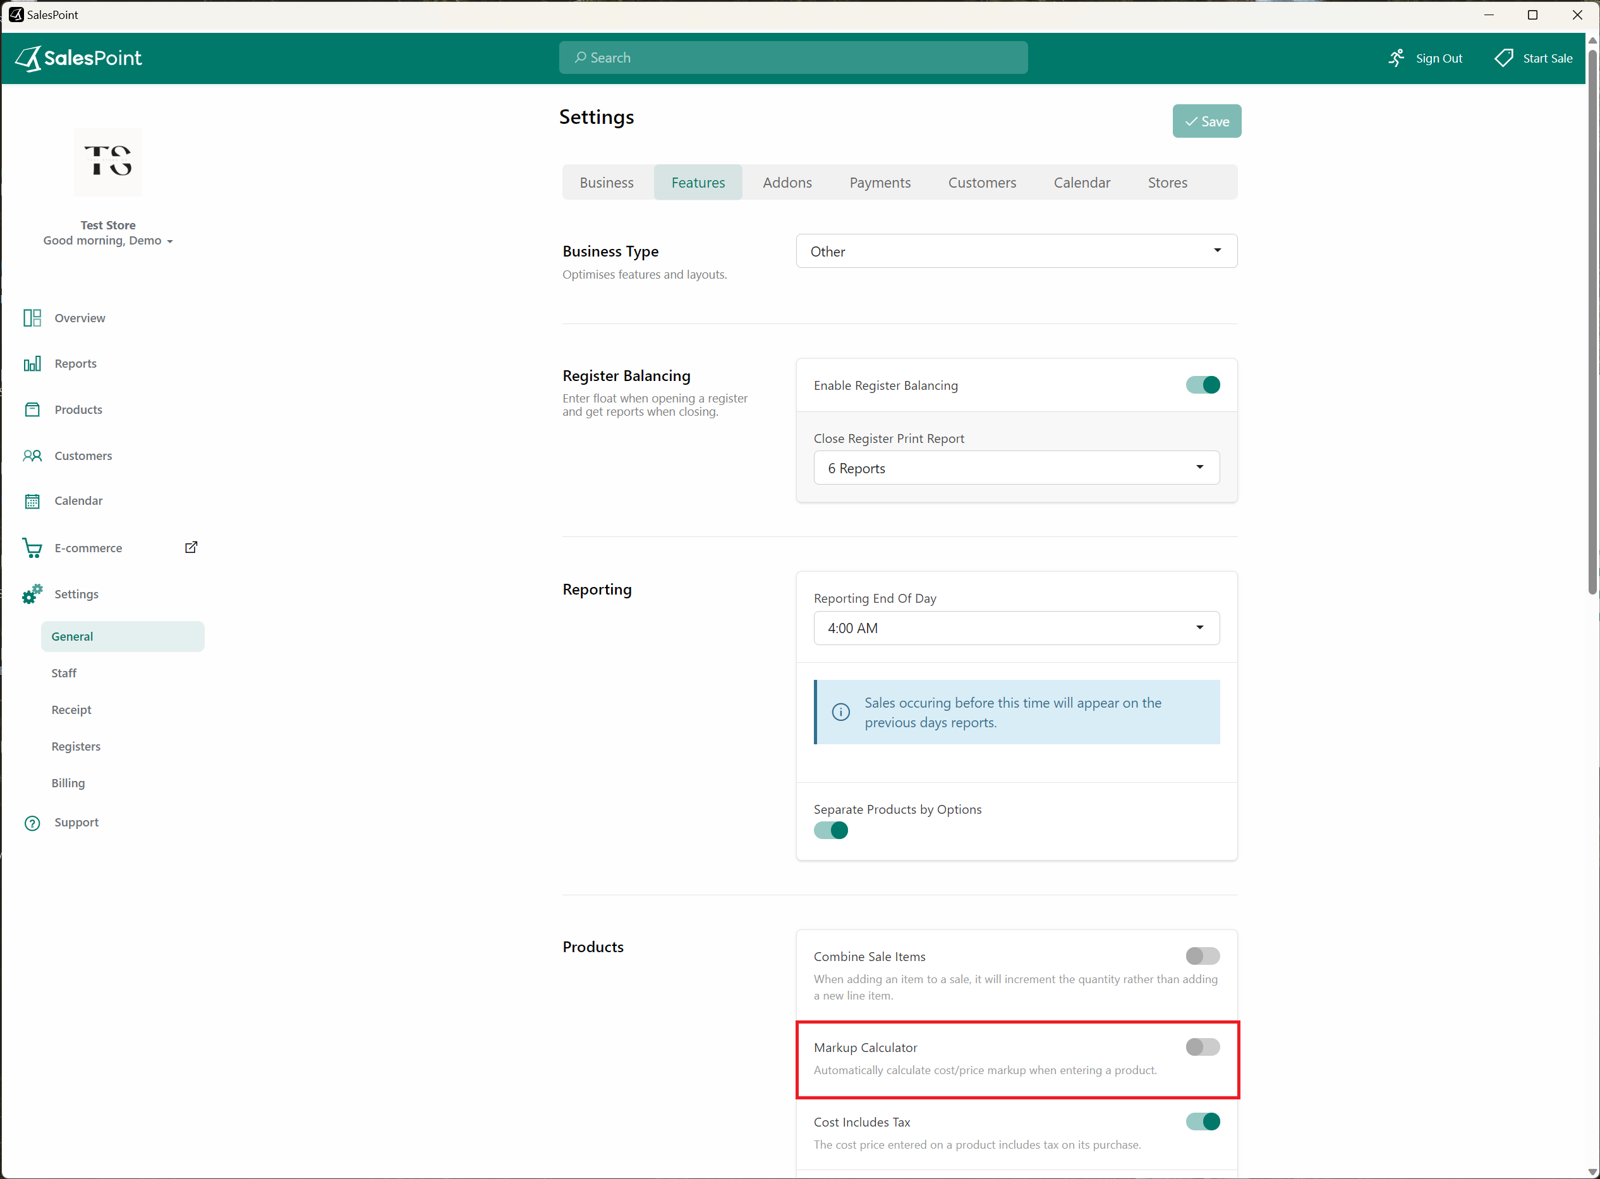
Task: Go to Customers sidebar link
Action: pos(83,456)
